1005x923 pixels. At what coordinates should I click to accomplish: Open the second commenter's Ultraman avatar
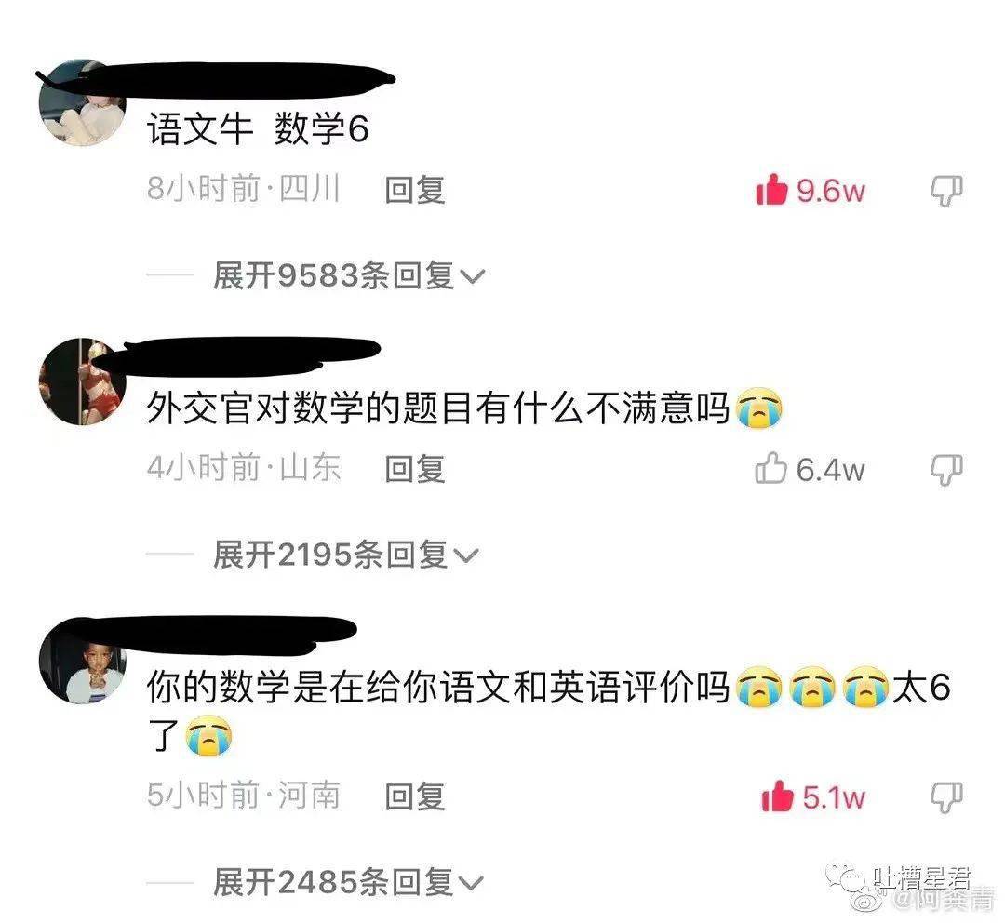[x=82, y=382]
